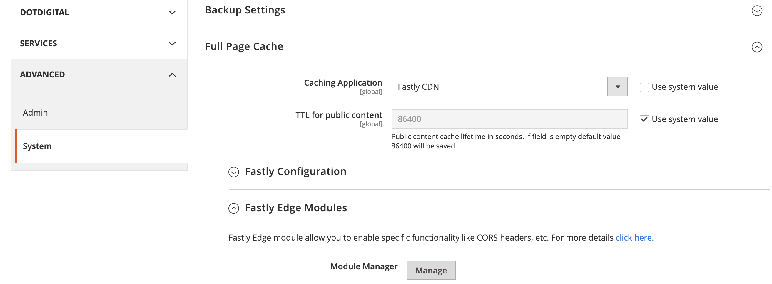Click the DOTDIGITAL chevron down icon
The height and width of the screenshot is (284, 772).
coord(172,13)
